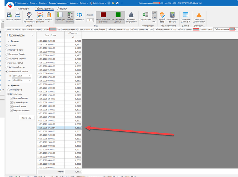Open the Очередь опроса tab
The height and width of the screenshot is (177, 238).
coord(69,29)
